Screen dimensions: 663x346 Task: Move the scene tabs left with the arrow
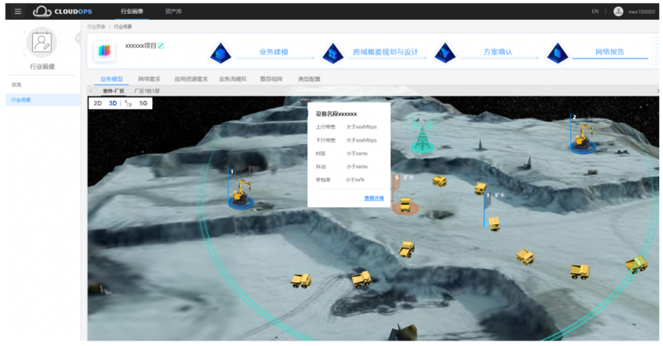[91, 91]
